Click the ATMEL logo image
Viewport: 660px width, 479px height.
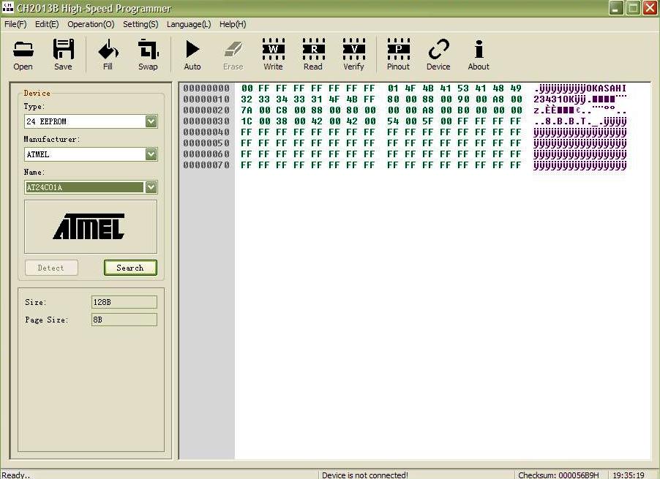(91, 227)
